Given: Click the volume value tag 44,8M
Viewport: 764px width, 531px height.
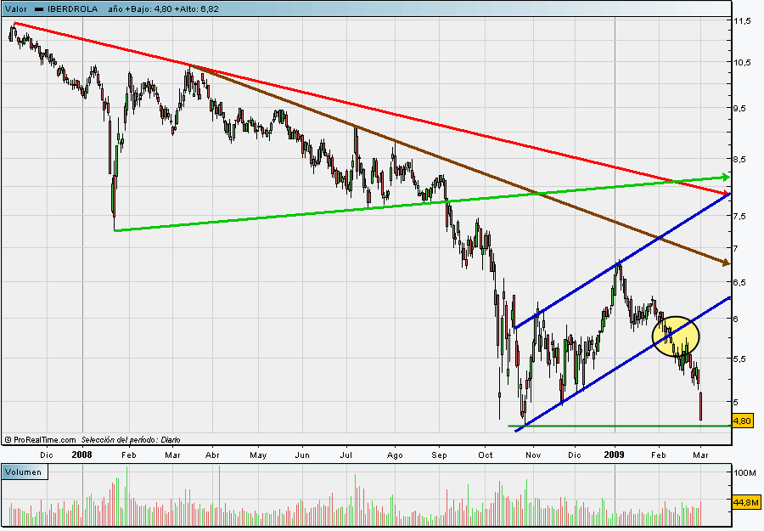Looking at the screenshot, I should [746, 502].
